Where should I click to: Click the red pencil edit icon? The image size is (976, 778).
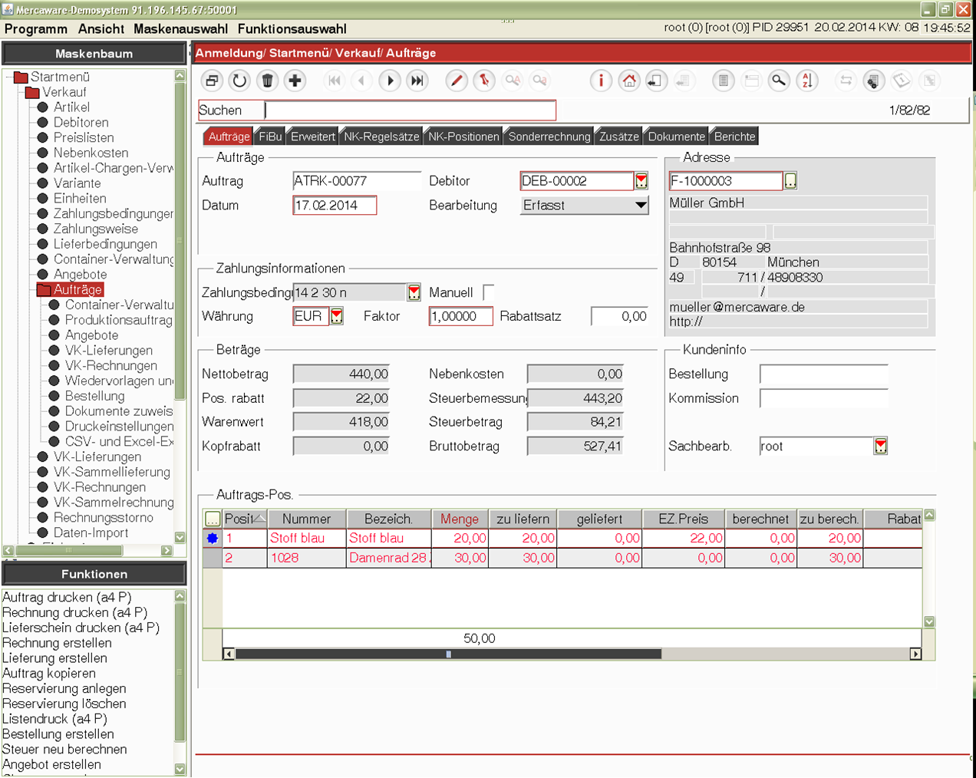[457, 81]
